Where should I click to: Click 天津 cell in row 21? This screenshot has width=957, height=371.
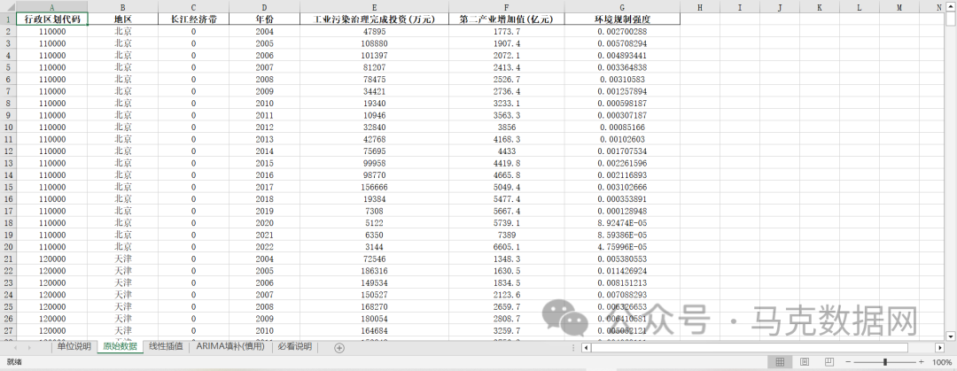(122, 259)
